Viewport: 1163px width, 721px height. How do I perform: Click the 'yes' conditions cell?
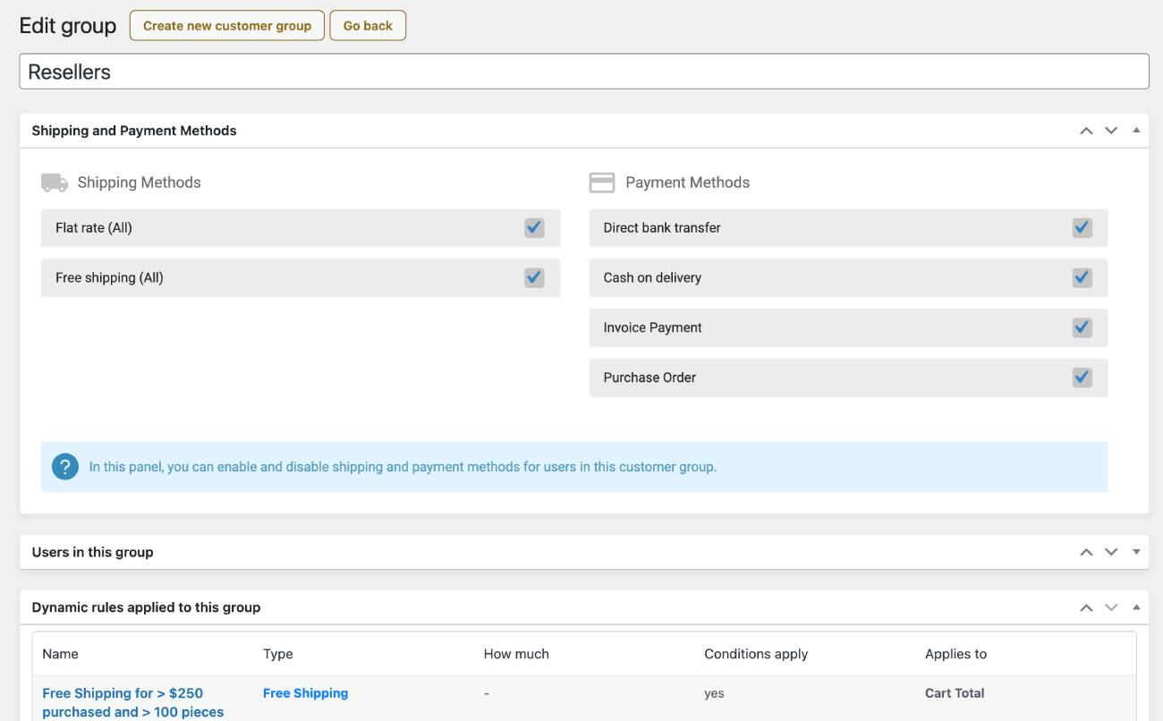click(714, 693)
